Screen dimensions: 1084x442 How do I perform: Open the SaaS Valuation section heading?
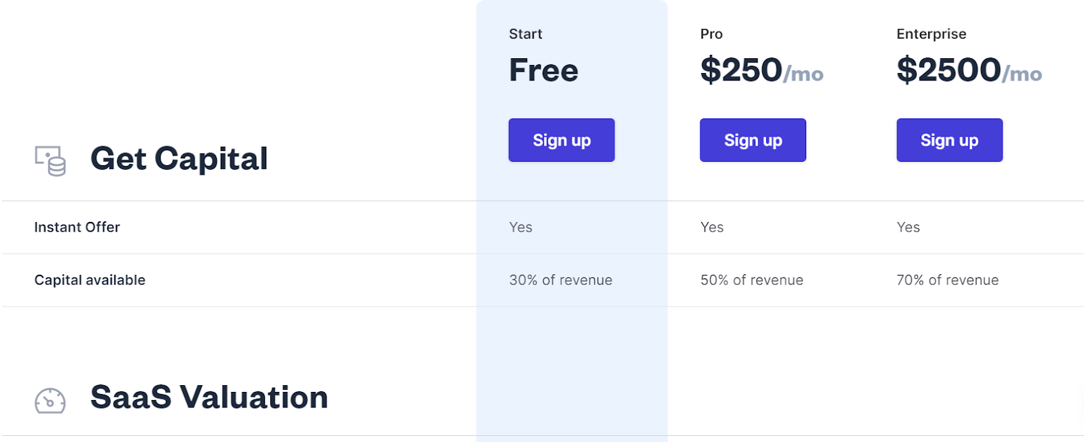pos(209,397)
